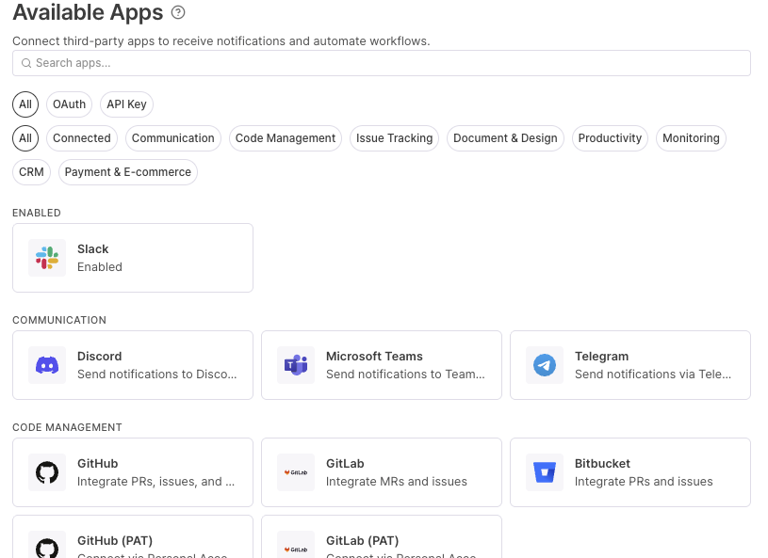This screenshot has width=768, height=558.
Task: Open the Slack enabled app card
Action: 133,258
